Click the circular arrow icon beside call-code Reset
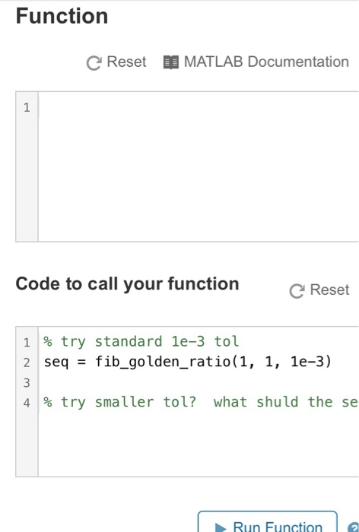 click(x=297, y=291)
